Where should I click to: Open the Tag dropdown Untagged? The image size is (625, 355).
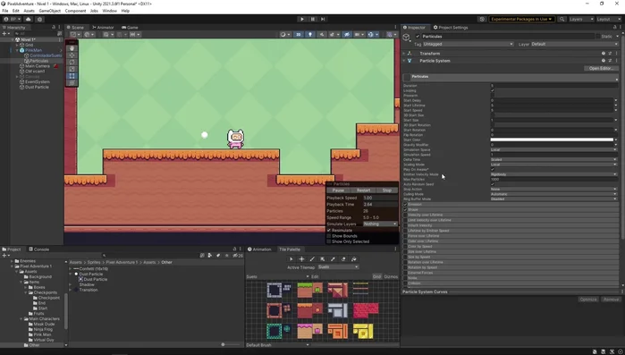pos(468,44)
